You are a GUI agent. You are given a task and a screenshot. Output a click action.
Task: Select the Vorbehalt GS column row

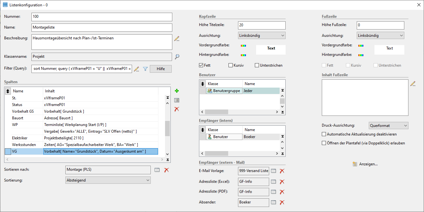[x=82, y=111]
